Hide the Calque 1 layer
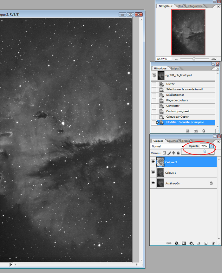This screenshot has height=273, width=222. point(153,172)
